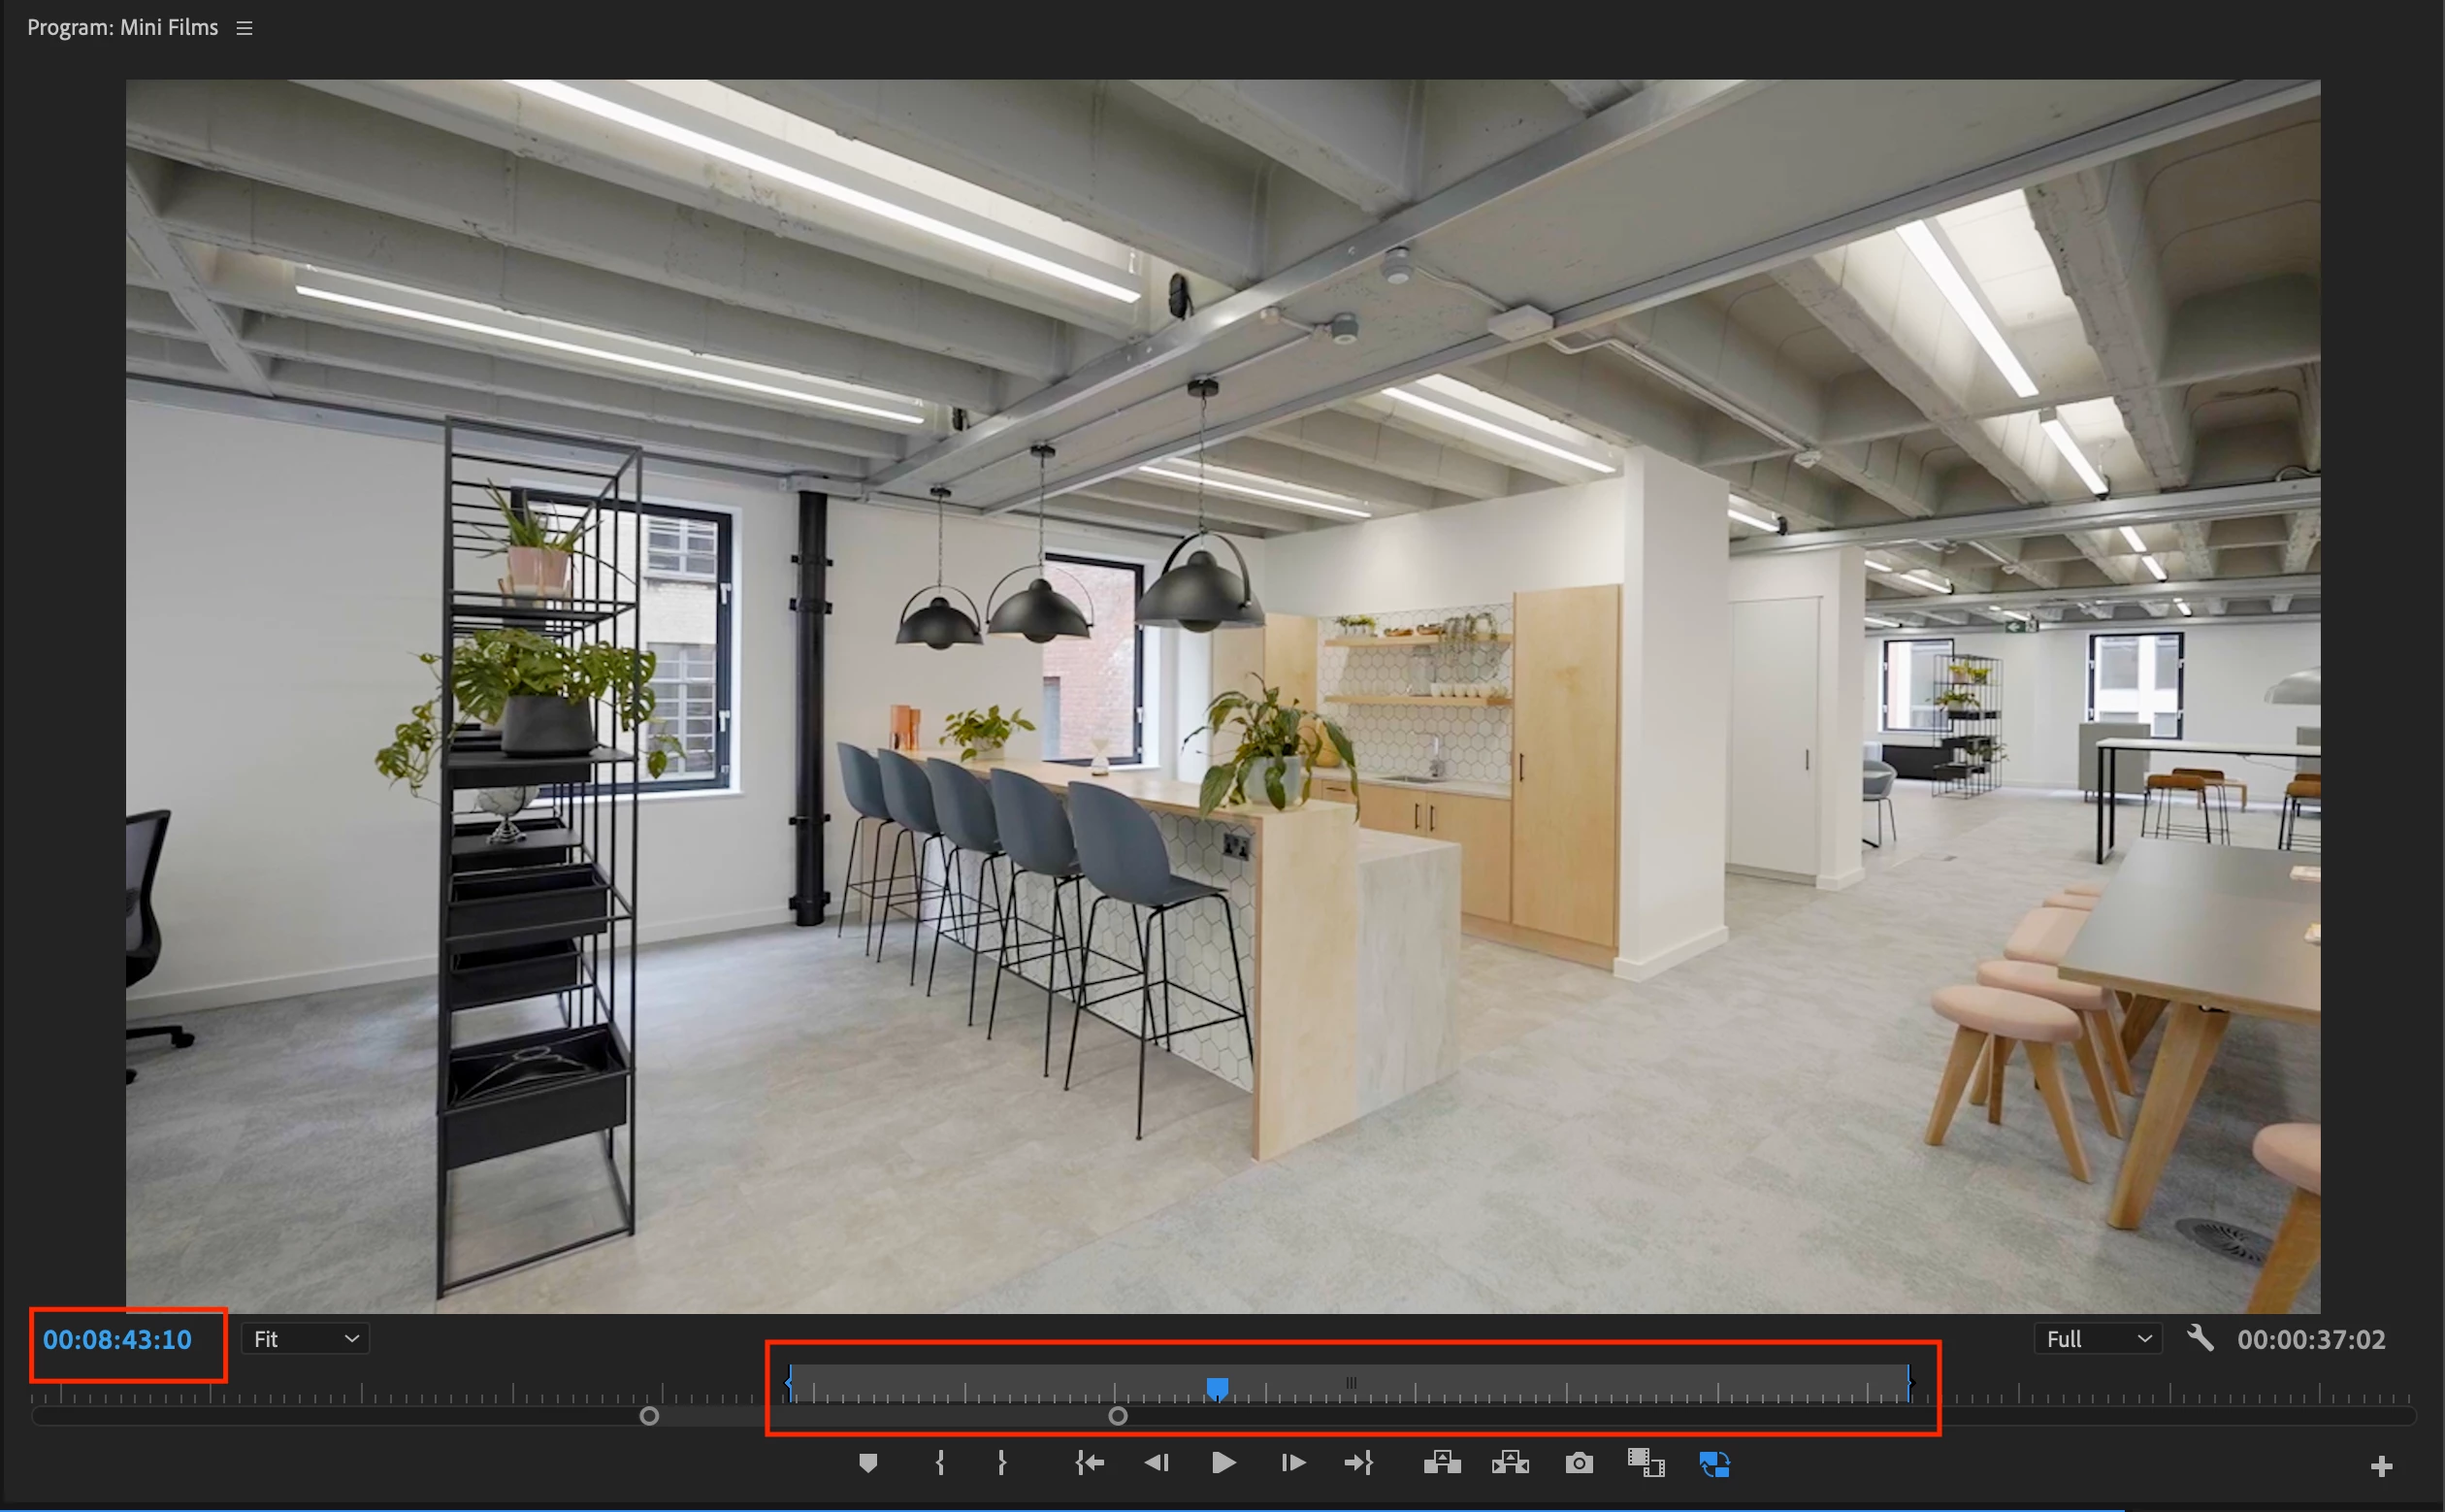Toggle the blue proxies button
The width and height of the screenshot is (2445, 1512).
coord(1714,1464)
